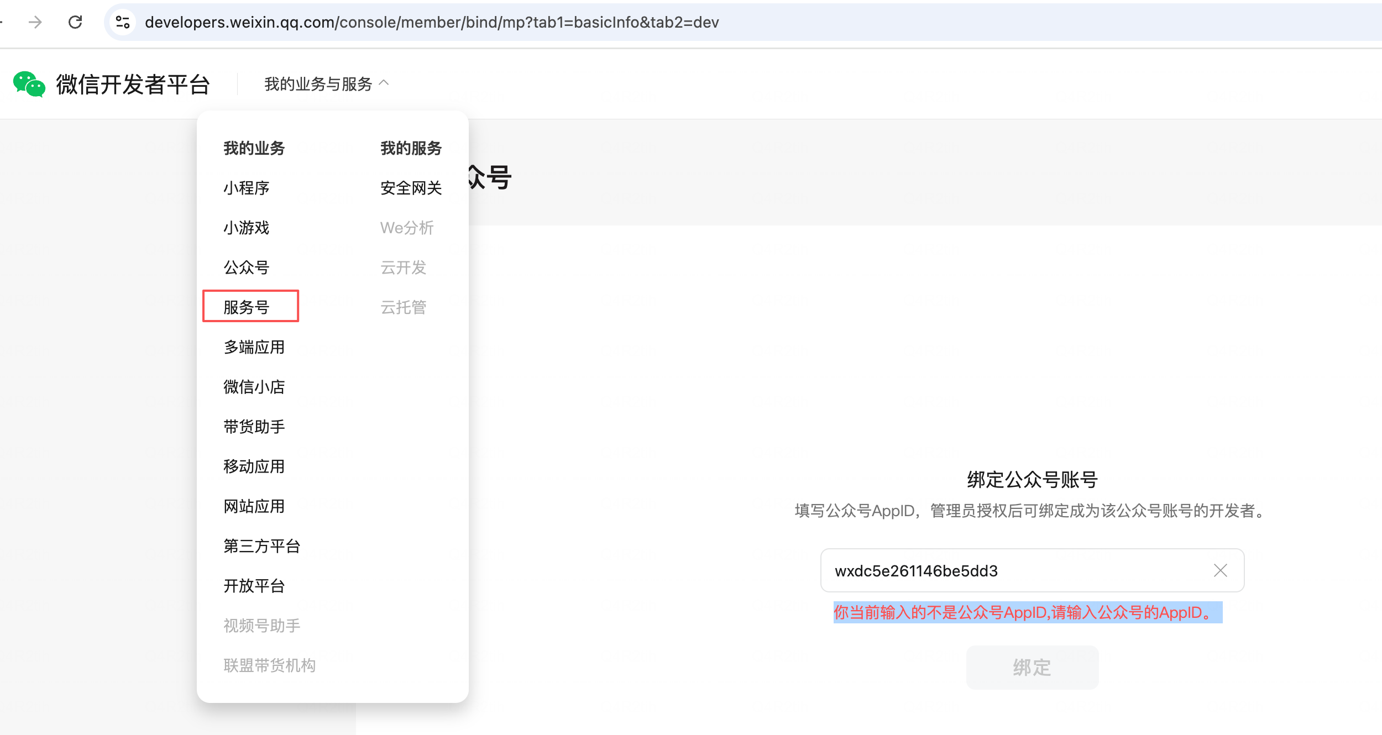This screenshot has width=1382, height=735.
Task: Open 多端应用 from the list
Action: tap(254, 347)
